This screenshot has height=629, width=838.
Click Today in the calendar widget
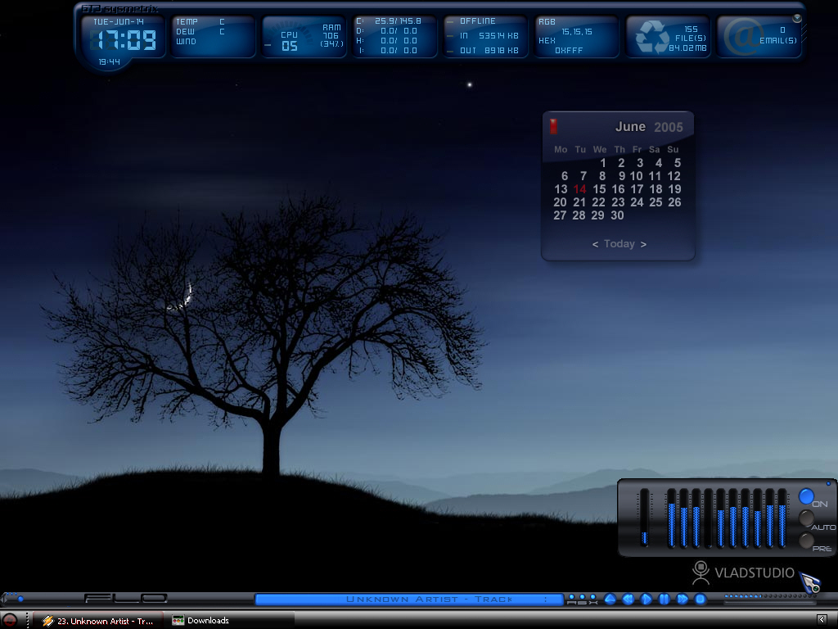click(x=619, y=244)
